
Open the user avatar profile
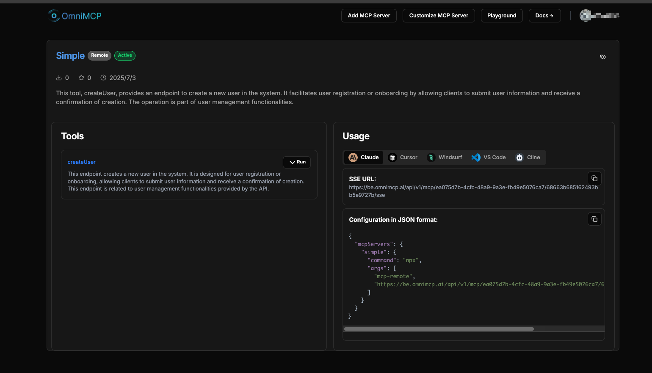point(585,16)
